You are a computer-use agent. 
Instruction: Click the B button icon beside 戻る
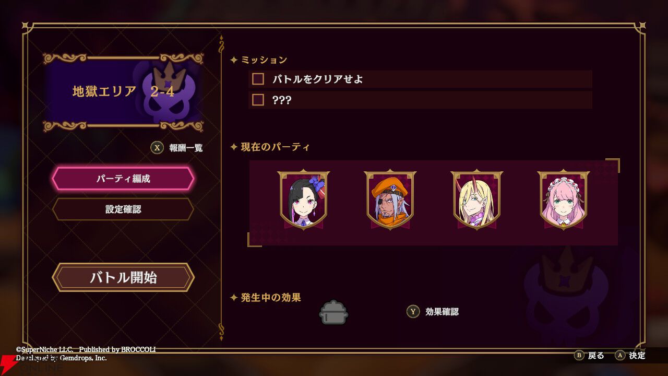[x=579, y=356]
